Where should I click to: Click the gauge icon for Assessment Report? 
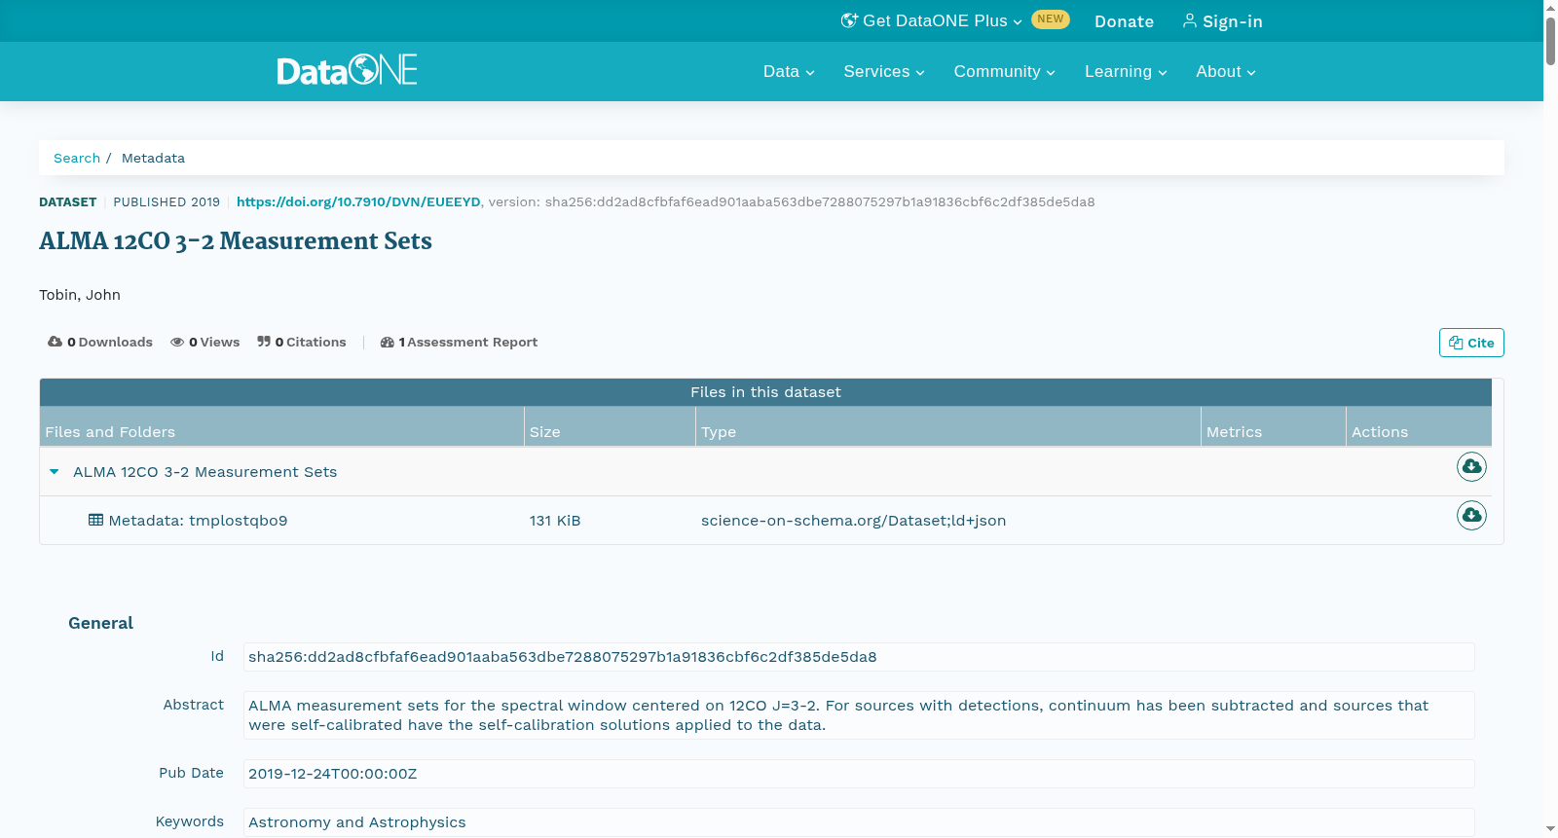tap(388, 342)
